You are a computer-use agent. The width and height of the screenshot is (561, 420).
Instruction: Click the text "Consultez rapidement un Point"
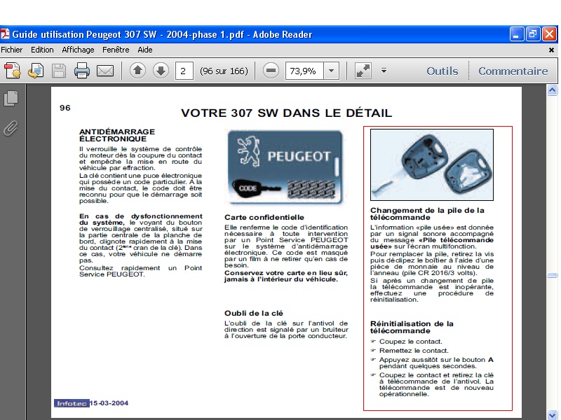point(141,268)
